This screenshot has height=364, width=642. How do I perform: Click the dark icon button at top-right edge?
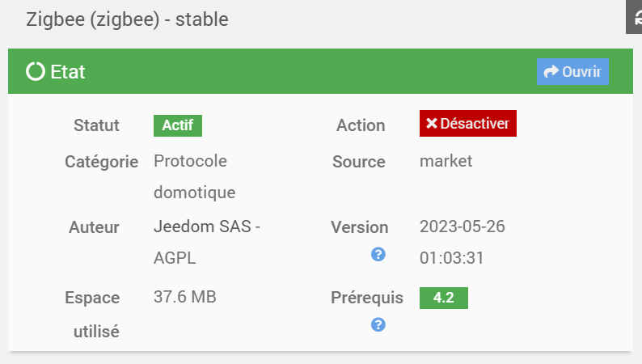click(x=635, y=18)
